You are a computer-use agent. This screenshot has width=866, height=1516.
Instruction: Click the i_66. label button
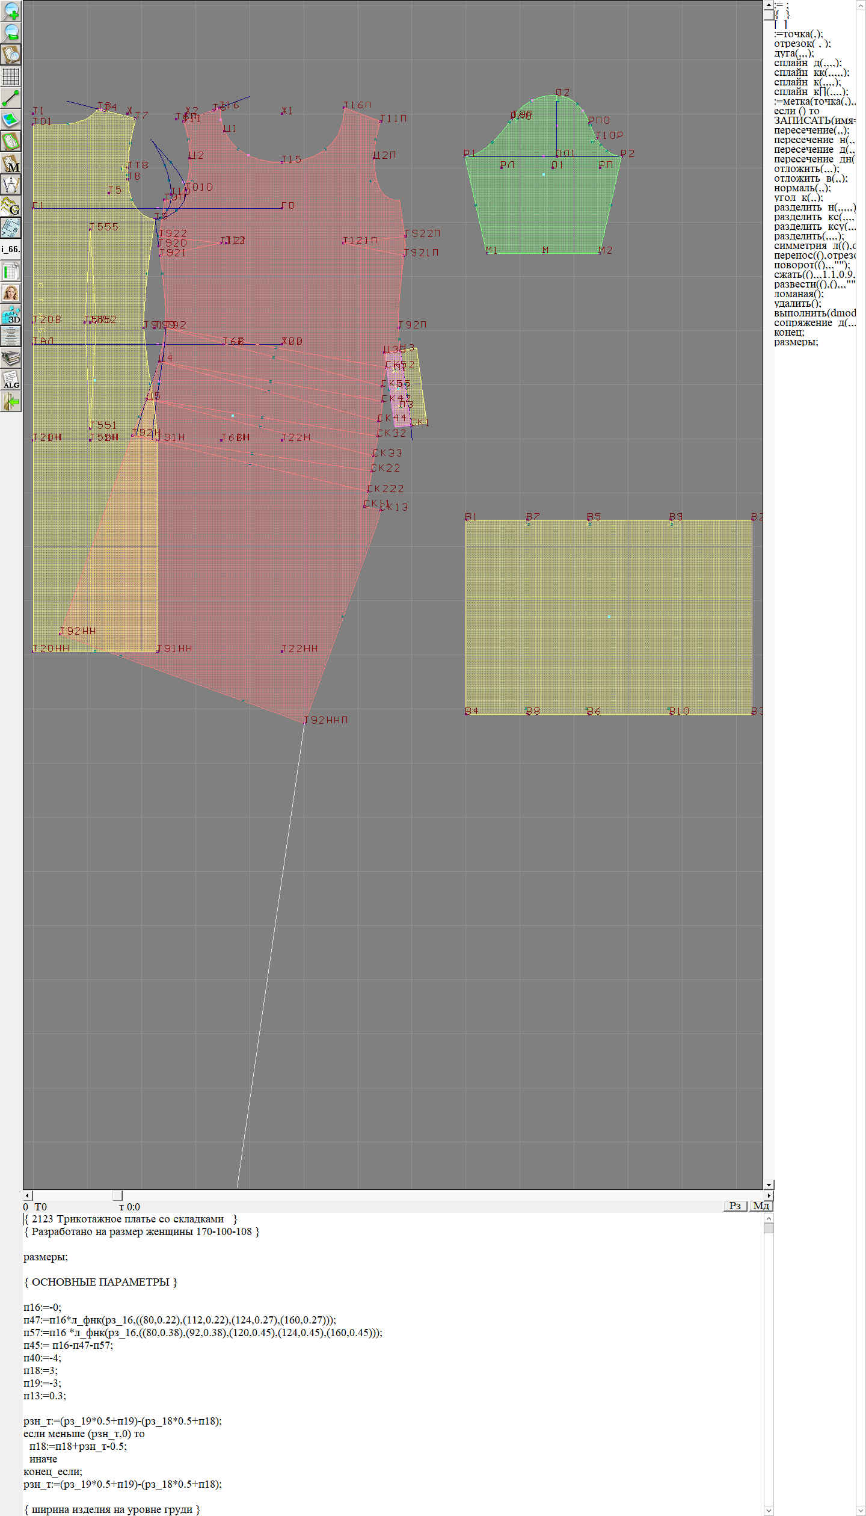point(11,249)
